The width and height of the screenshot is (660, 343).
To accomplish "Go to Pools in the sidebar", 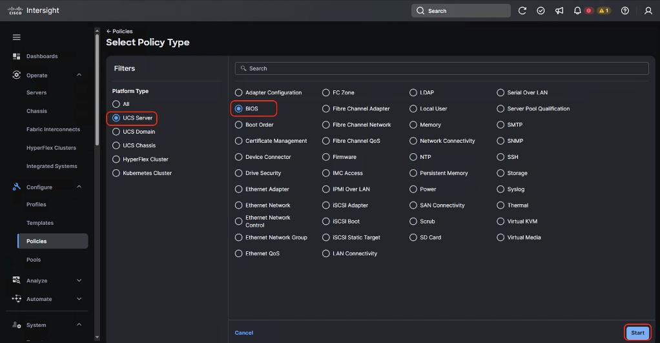I will pos(34,260).
